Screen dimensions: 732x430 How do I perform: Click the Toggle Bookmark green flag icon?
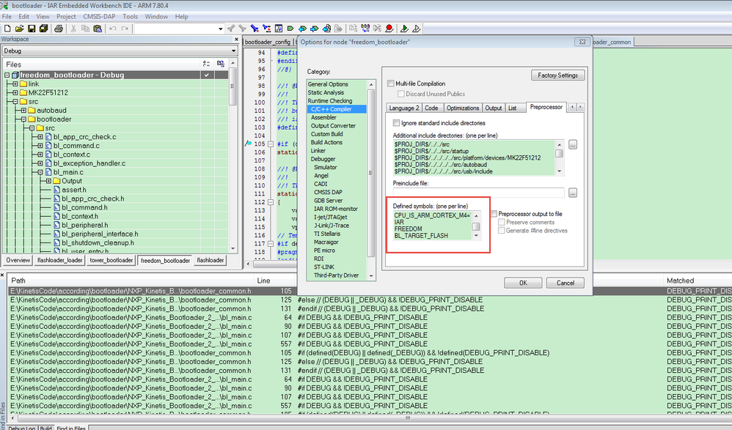[x=290, y=29]
